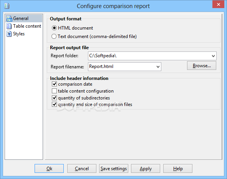Uncheck the comparison date checkbox
The width and height of the screenshot is (227, 179).
pyautogui.click(x=54, y=84)
